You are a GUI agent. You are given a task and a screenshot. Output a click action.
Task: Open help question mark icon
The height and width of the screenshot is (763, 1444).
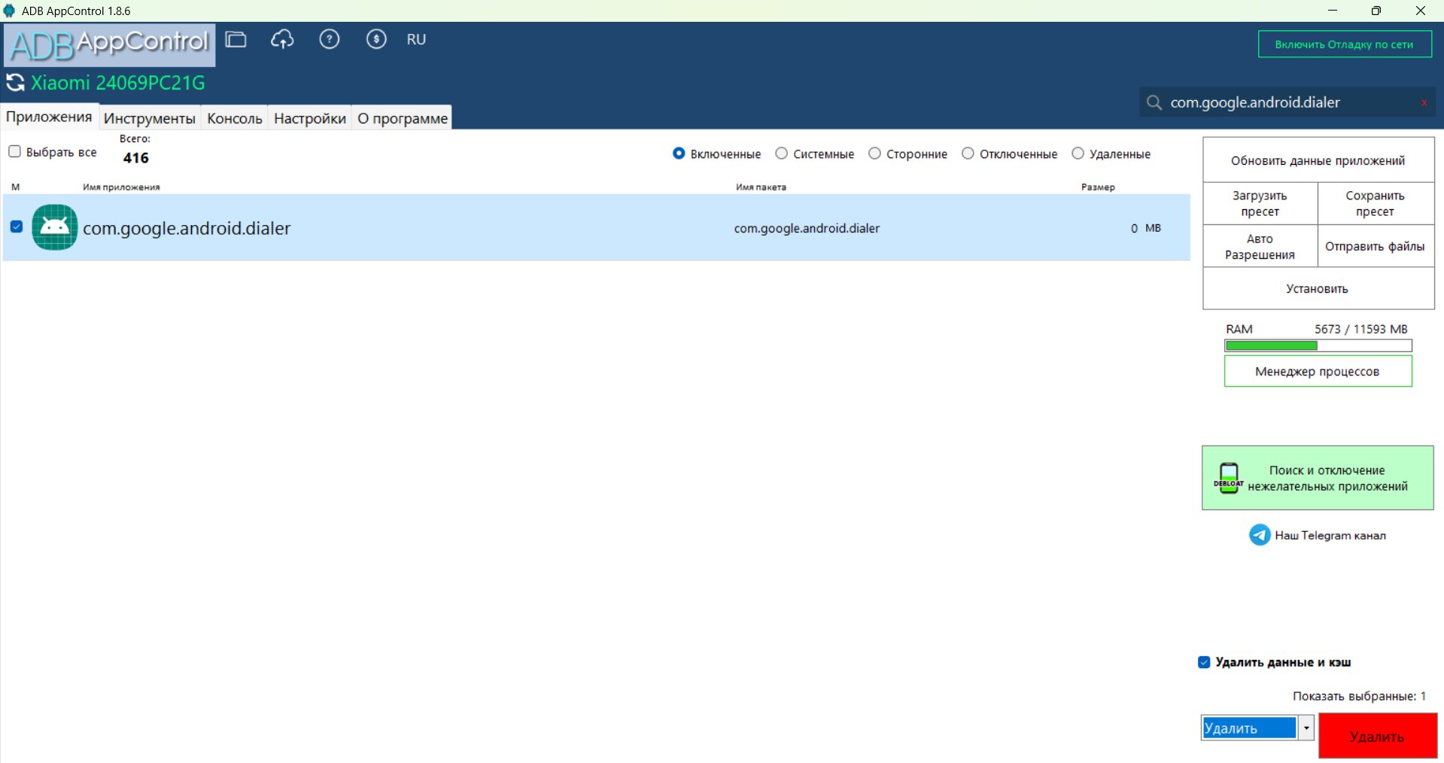329,40
